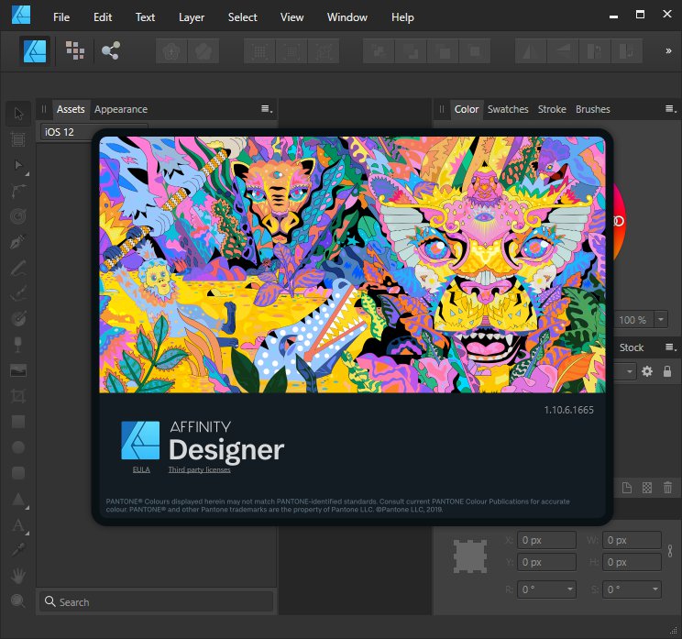Click the H height field
The height and width of the screenshot is (639, 682).
point(632,562)
